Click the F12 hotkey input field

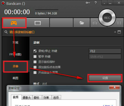(x=105, y=51)
